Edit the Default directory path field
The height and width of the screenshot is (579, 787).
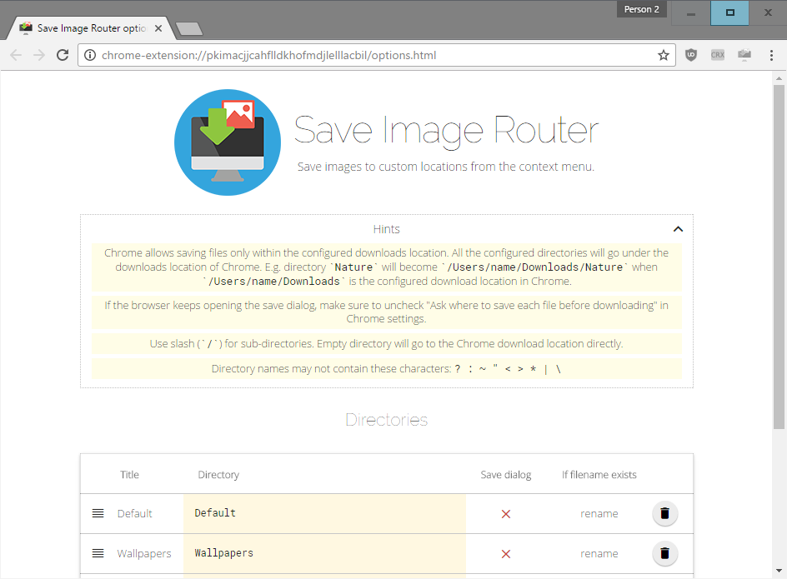(x=325, y=513)
